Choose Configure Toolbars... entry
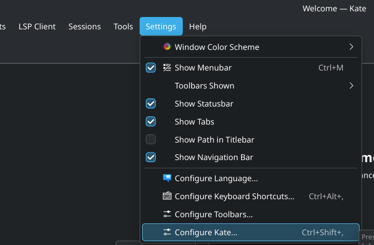Viewport: 374px width, 245px height. click(x=251, y=214)
